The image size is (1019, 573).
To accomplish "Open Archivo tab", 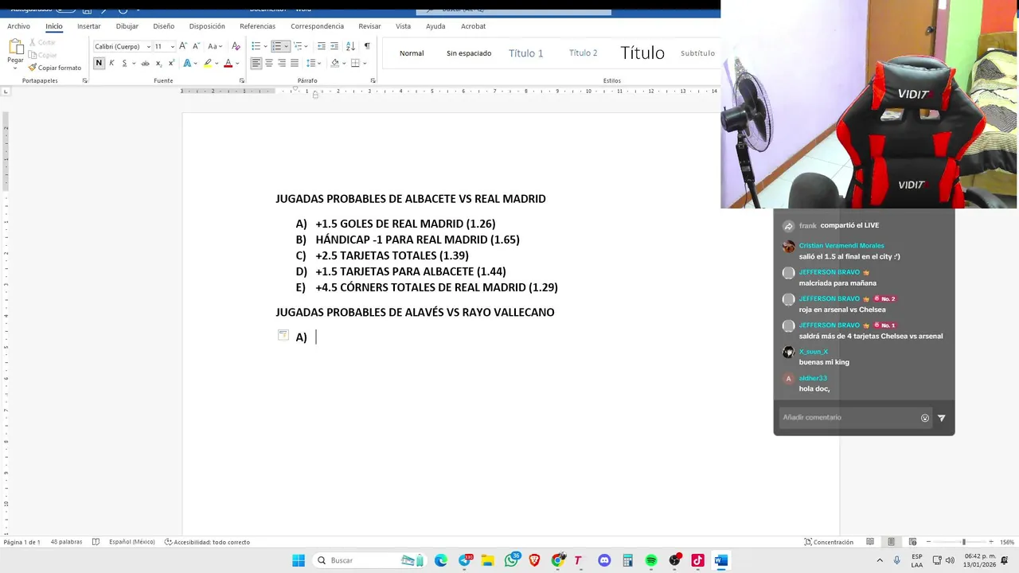I will [19, 26].
